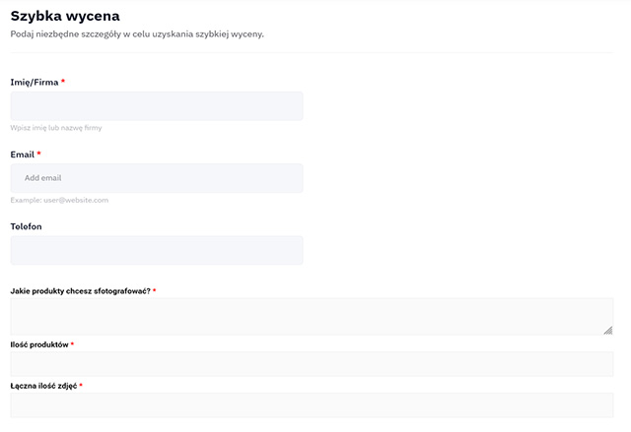The width and height of the screenshot is (631, 432).
Task: Click the 'Wpisz imię lub nazwę firmy' hint
Action: (55, 128)
